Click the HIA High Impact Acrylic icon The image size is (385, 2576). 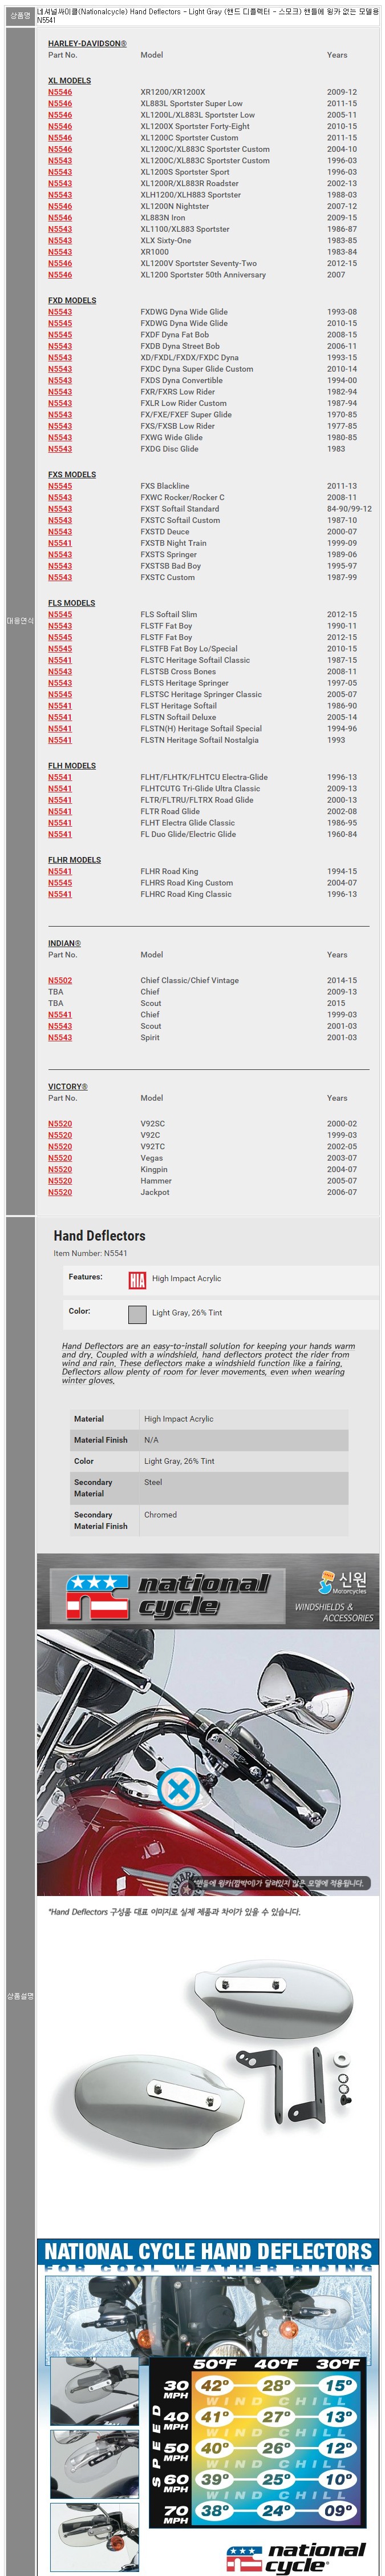click(137, 1280)
